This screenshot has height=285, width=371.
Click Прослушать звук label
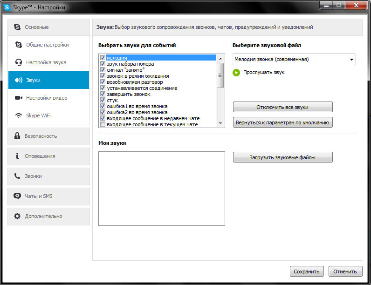[264, 72]
